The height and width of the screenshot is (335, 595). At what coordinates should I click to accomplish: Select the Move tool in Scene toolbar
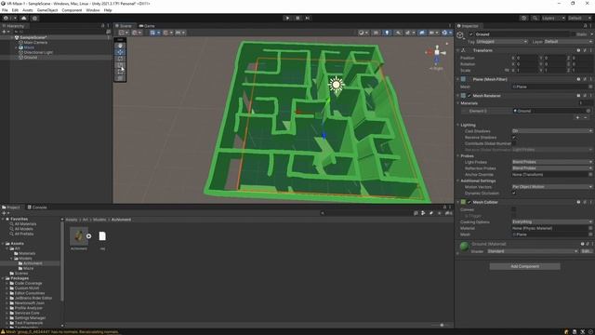(x=120, y=52)
